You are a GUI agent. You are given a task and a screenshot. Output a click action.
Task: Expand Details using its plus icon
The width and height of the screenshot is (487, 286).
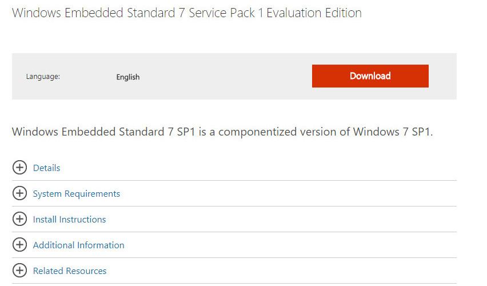coord(19,168)
